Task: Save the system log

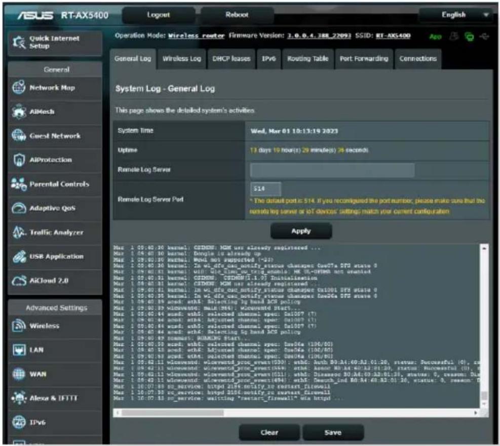Action: (x=333, y=432)
